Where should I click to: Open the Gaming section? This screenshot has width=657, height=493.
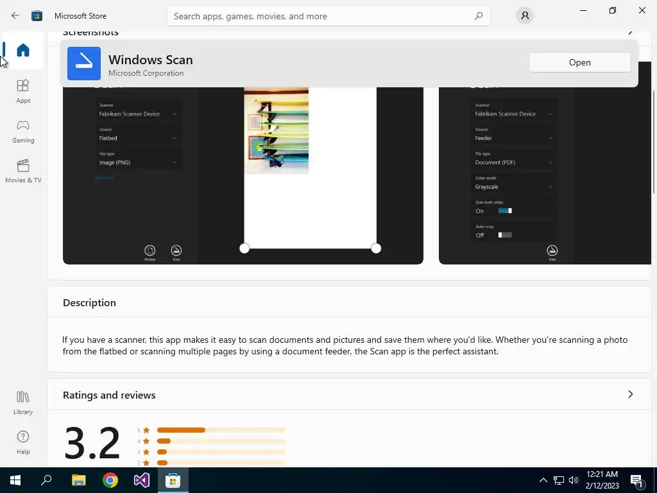point(23,132)
